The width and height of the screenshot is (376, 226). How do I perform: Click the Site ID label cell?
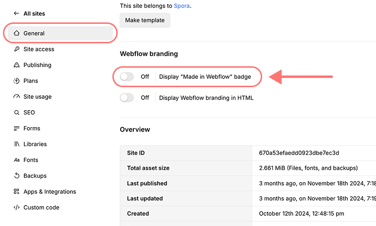coord(186,153)
